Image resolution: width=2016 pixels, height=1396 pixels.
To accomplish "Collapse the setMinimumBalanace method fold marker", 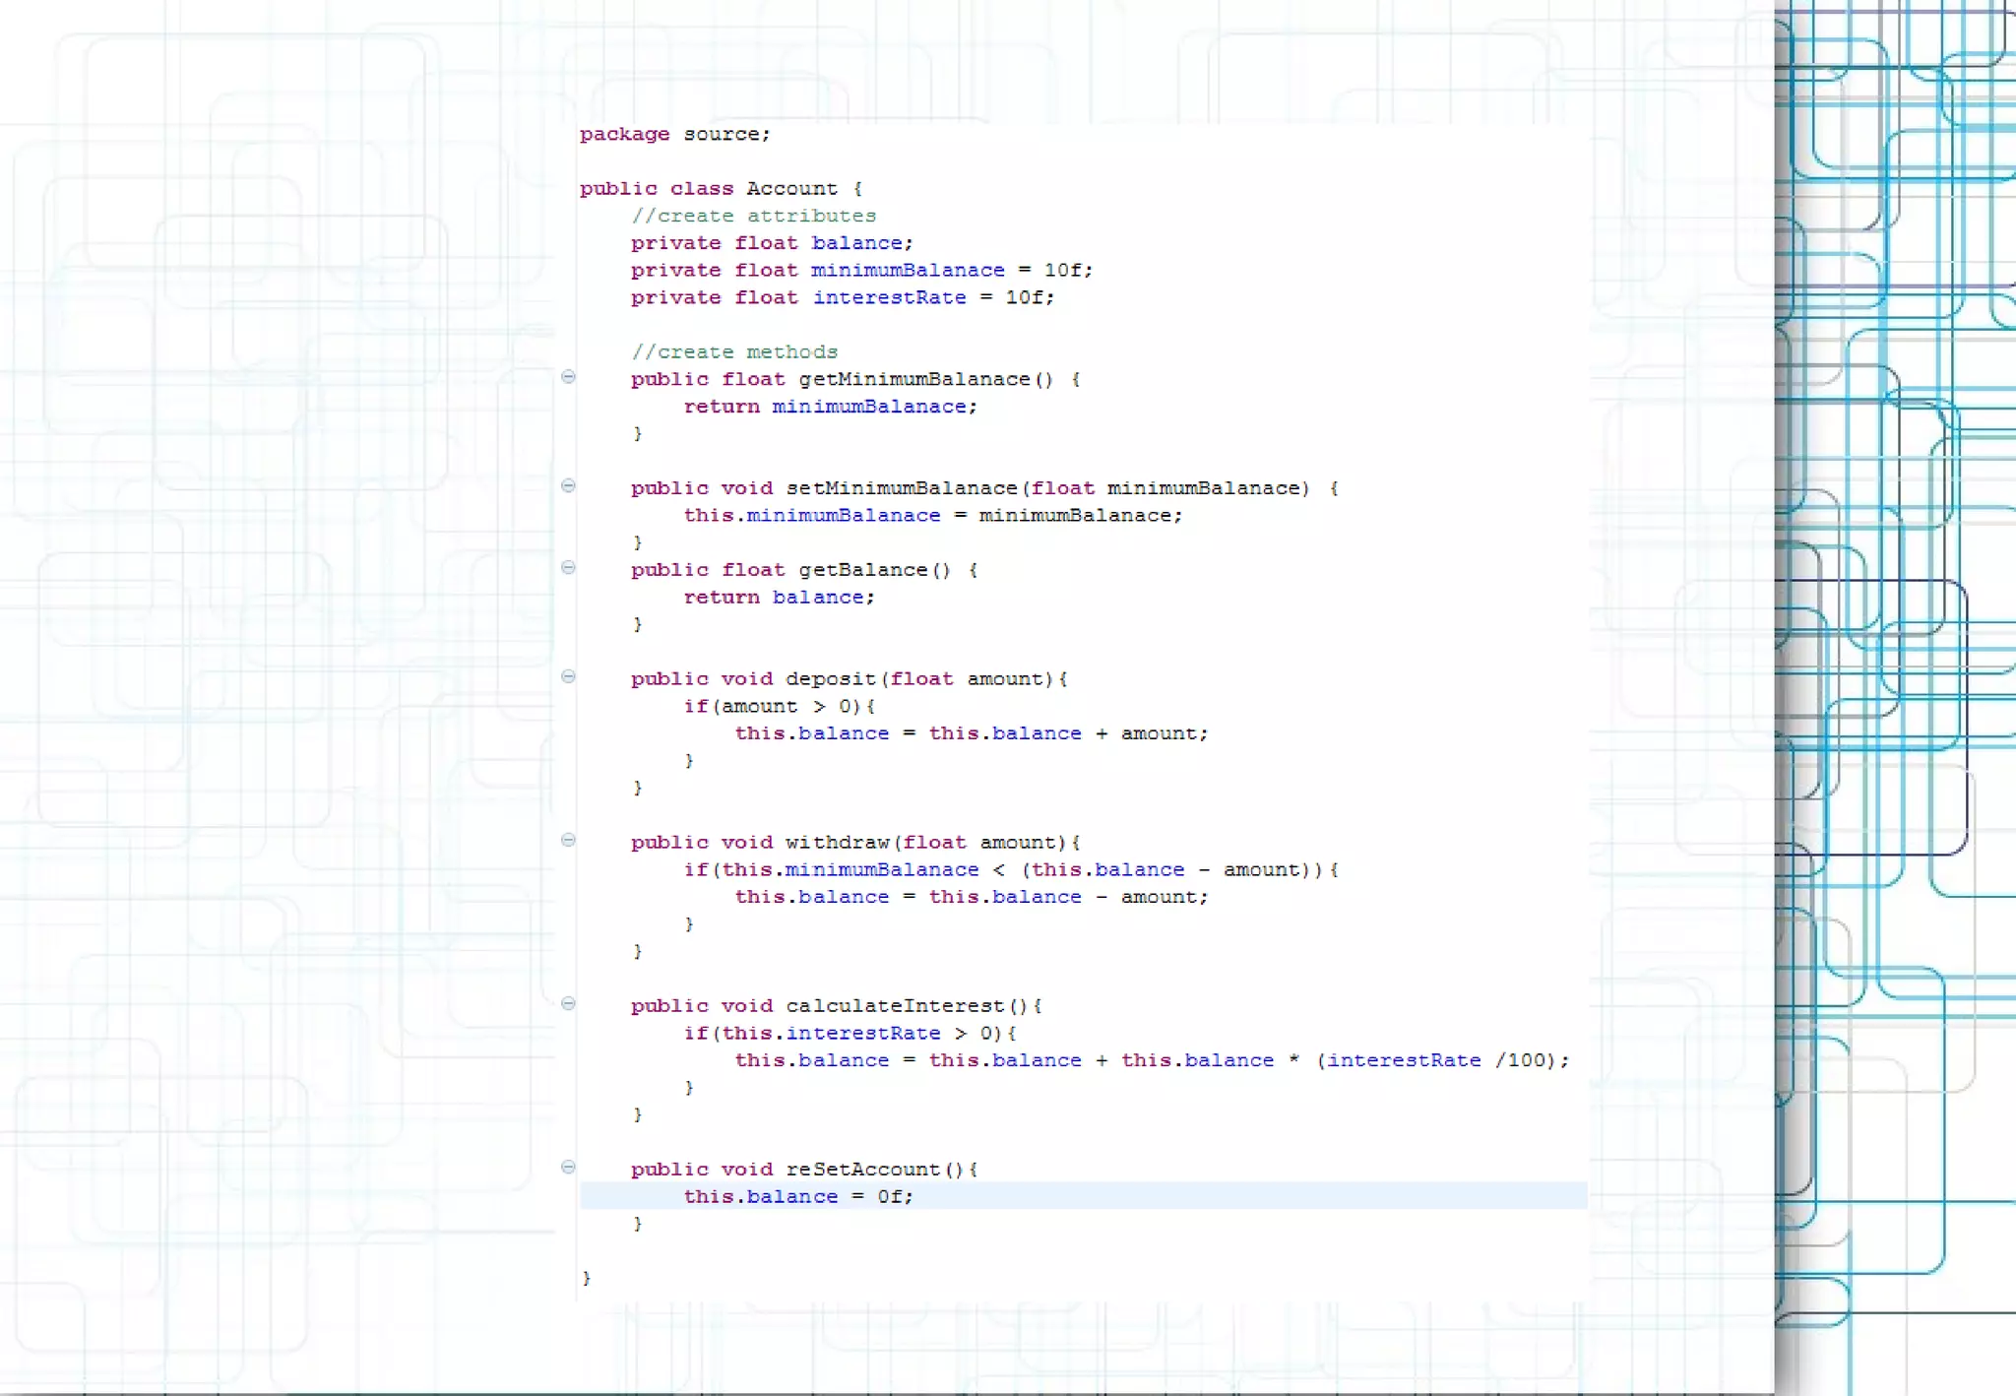I will click(568, 485).
